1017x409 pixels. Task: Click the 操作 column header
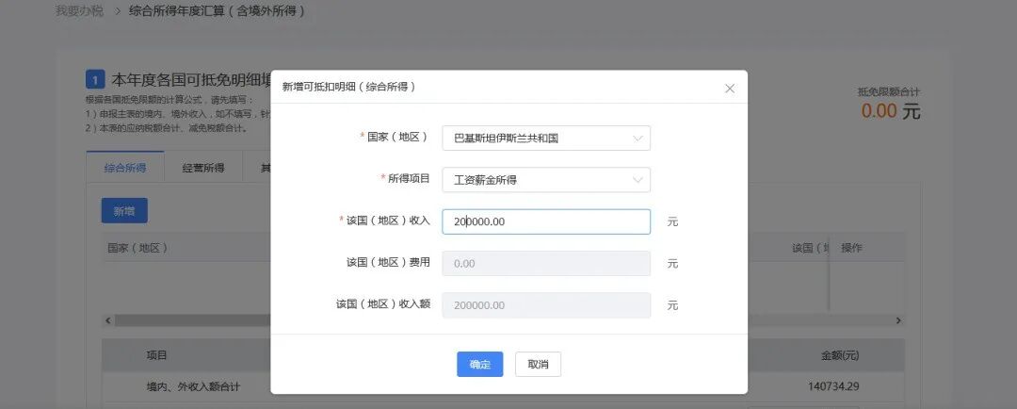(851, 248)
